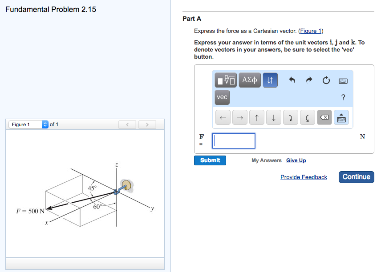
Task: Reset the answer input
Action: point(325,80)
